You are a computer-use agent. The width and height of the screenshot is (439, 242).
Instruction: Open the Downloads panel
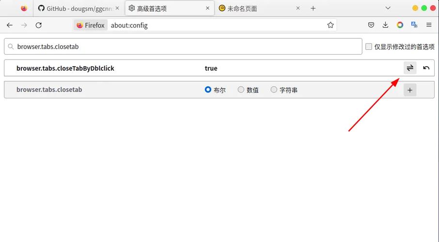click(386, 25)
